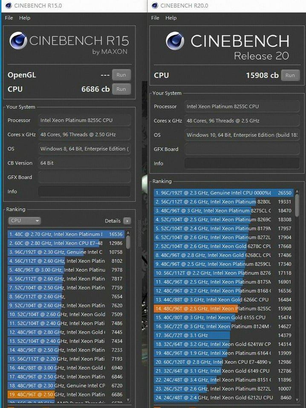Viewport: 306px width, 408px height.
Task: Select R15 rank 1 entry scoring 16536
Action: [x=66, y=234]
